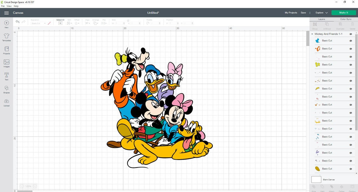The width and height of the screenshot is (358, 192).
Task: Duplicate the selected layer
Action: click(340, 24)
